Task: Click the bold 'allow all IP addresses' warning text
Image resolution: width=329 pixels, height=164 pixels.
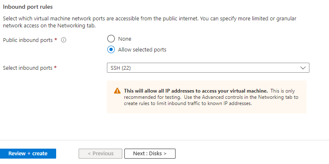Action: pyautogui.click(x=196, y=91)
